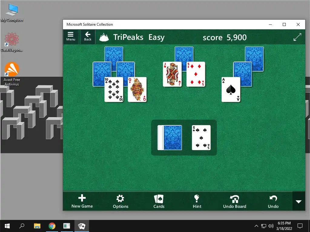This screenshot has width=310, height=232.
Task: Click the score 5,900 display
Action: [225, 37]
